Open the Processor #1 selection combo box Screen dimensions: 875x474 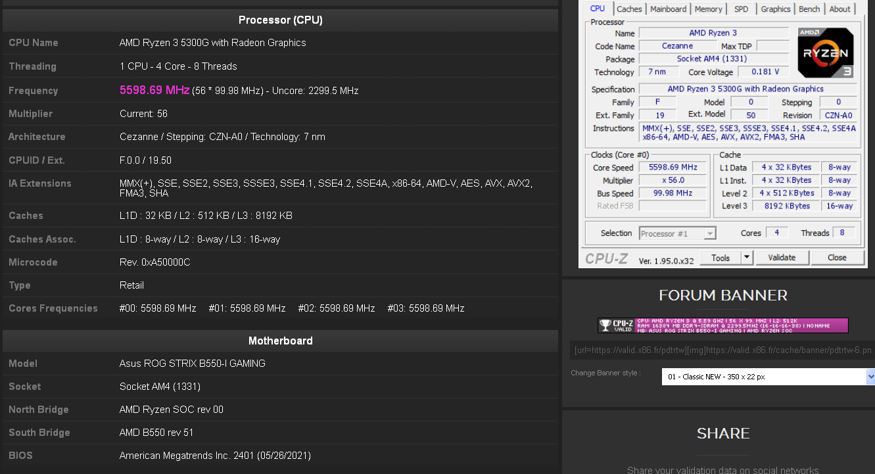677,233
